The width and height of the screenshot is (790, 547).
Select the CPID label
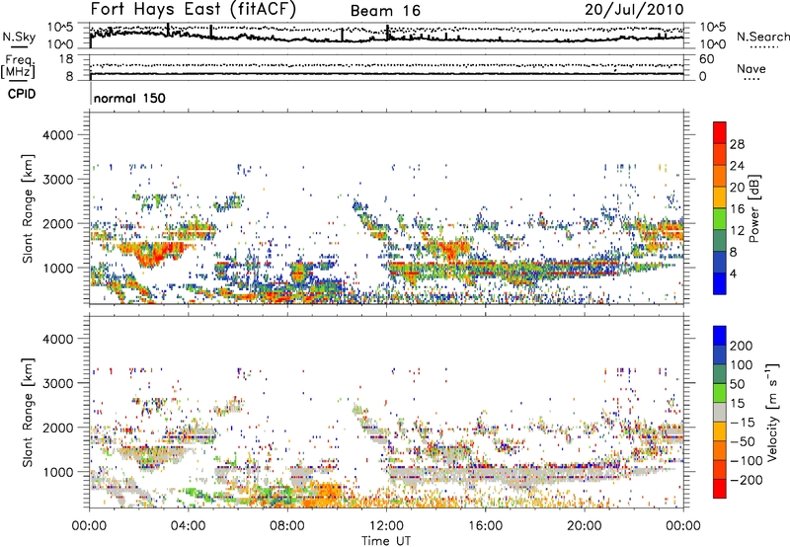tap(22, 94)
